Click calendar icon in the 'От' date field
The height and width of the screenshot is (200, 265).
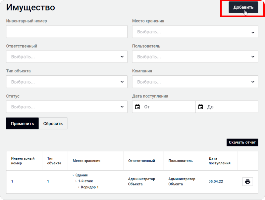click(x=137, y=107)
